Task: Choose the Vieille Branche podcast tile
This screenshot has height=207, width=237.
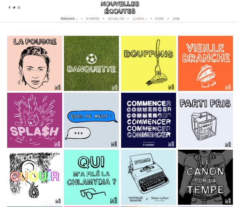Action: 205,63
